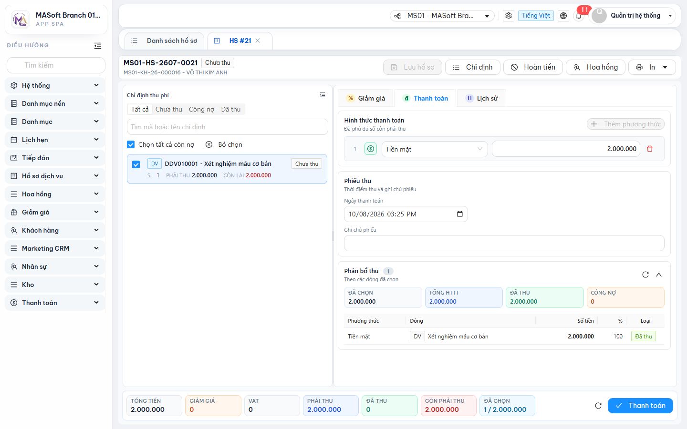Expand the Thanh toán sidebar menu
The width and height of the screenshot is (687, 429).
pos(55,303)
